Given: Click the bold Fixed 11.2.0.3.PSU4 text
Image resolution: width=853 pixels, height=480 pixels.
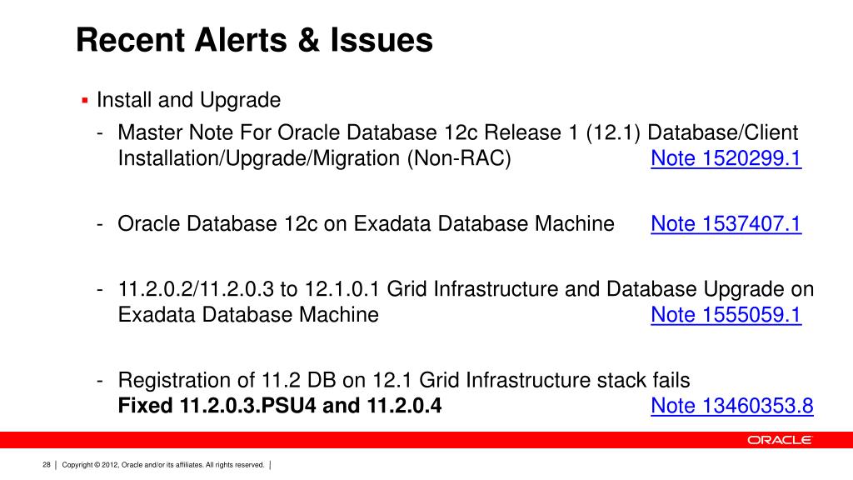Looking at the screenshot, I should coord(280,406).
